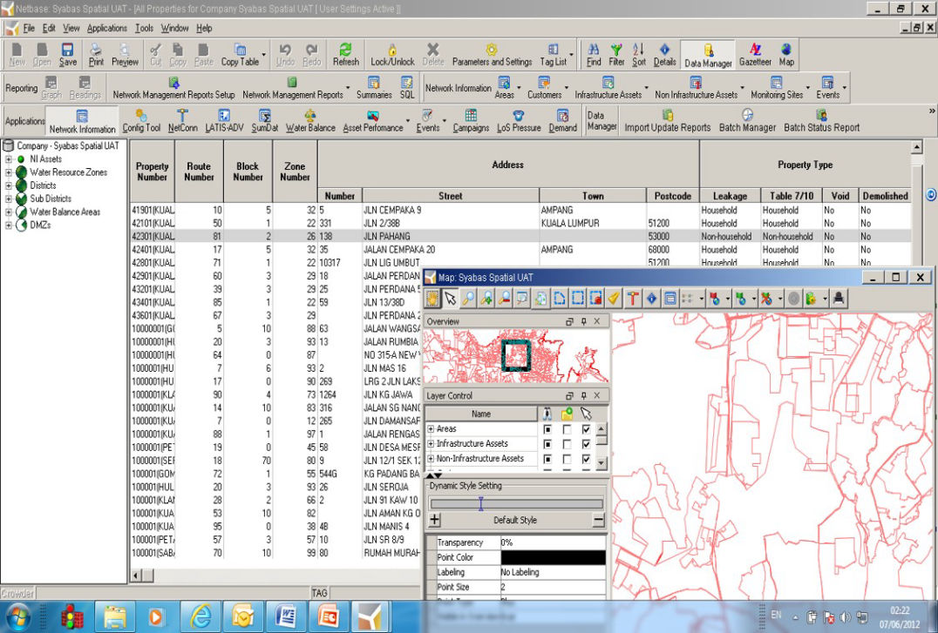The height and width of the screenshot is (633, 938).
Task: Check the Areas layer middle (unchecked) checkbox
Action: click(x=567, y=429)
